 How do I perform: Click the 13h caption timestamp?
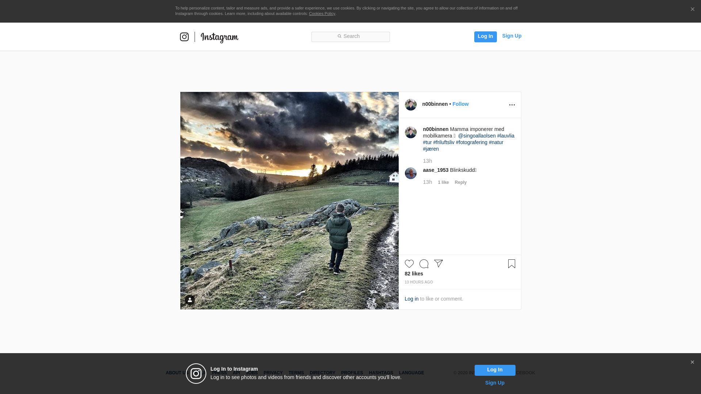428,161
